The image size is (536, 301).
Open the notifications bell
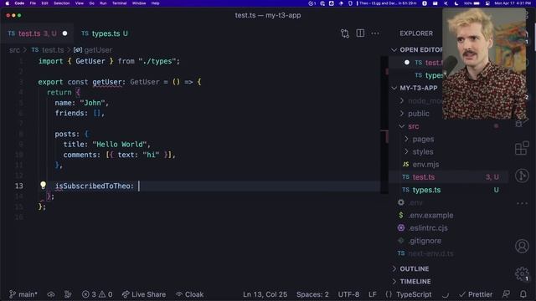coord(523,294)
